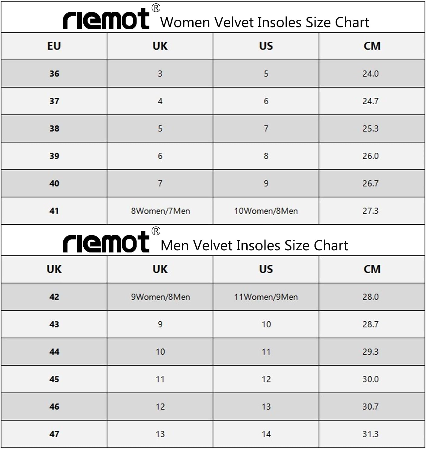Image resolution: width=426 pixels, height=449 pixels.
Task: Select the 9Women/8Men cell in Men chart
Action: point(160,297)
